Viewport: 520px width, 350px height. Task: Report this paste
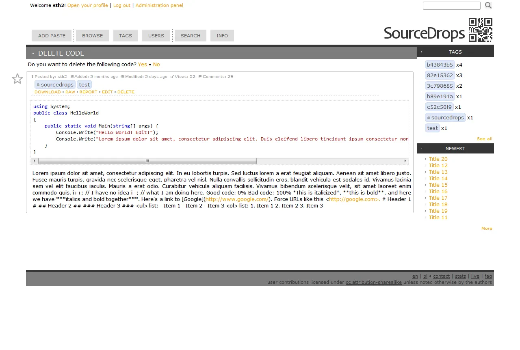click(x=89, y=92)
